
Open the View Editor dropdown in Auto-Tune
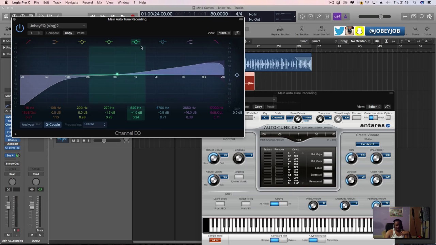(x=374, y=107)
